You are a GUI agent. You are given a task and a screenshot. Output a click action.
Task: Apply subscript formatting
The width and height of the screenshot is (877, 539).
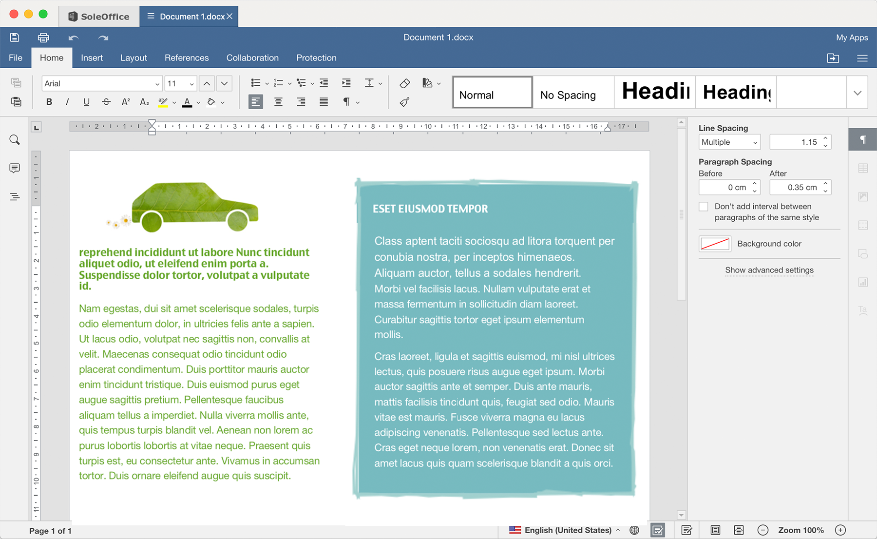coord(144,102)
